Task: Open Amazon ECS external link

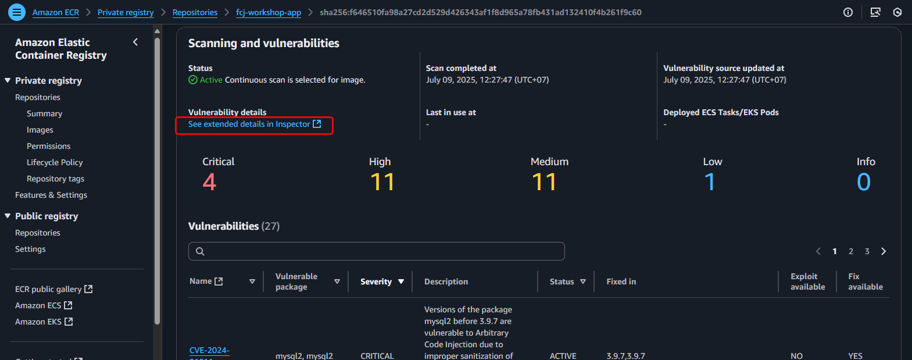Action: 44,305
